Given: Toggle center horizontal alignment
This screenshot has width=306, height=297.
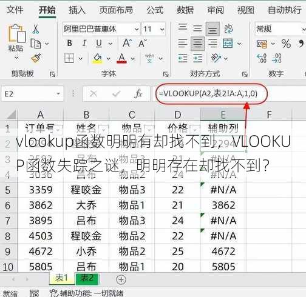Looking at the screenshot, I should point(197,44).
